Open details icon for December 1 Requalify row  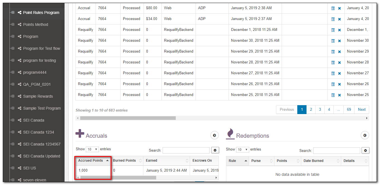click(x=333, y=30)
